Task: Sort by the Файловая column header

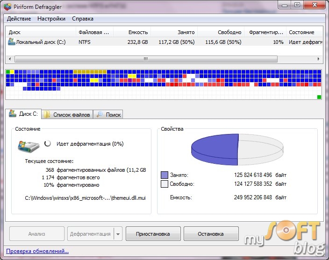Action: point(94,32)
